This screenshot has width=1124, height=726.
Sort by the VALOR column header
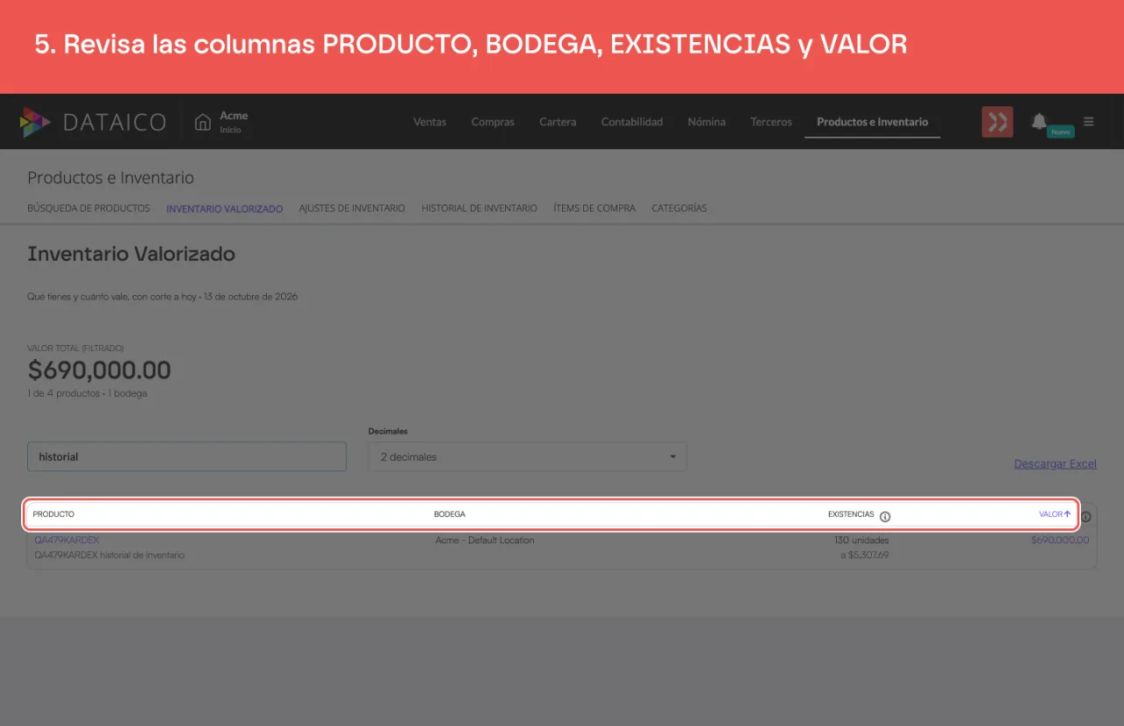[x=1055, y=514]
